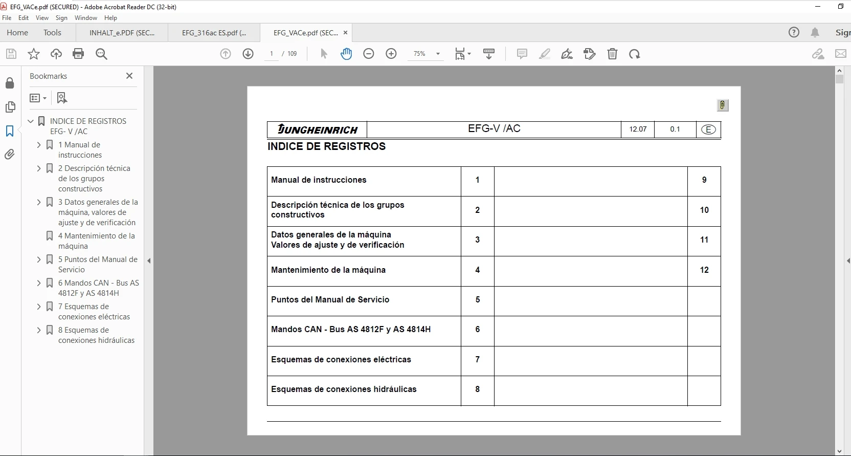The height and width of the screenshot is (456, 851).
Task: Open the Attachments paperclip panel
Action: coord(10,155)
